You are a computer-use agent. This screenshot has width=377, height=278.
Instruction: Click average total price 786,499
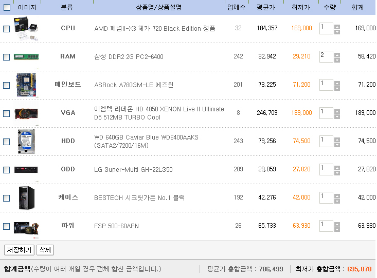[271, 269]
